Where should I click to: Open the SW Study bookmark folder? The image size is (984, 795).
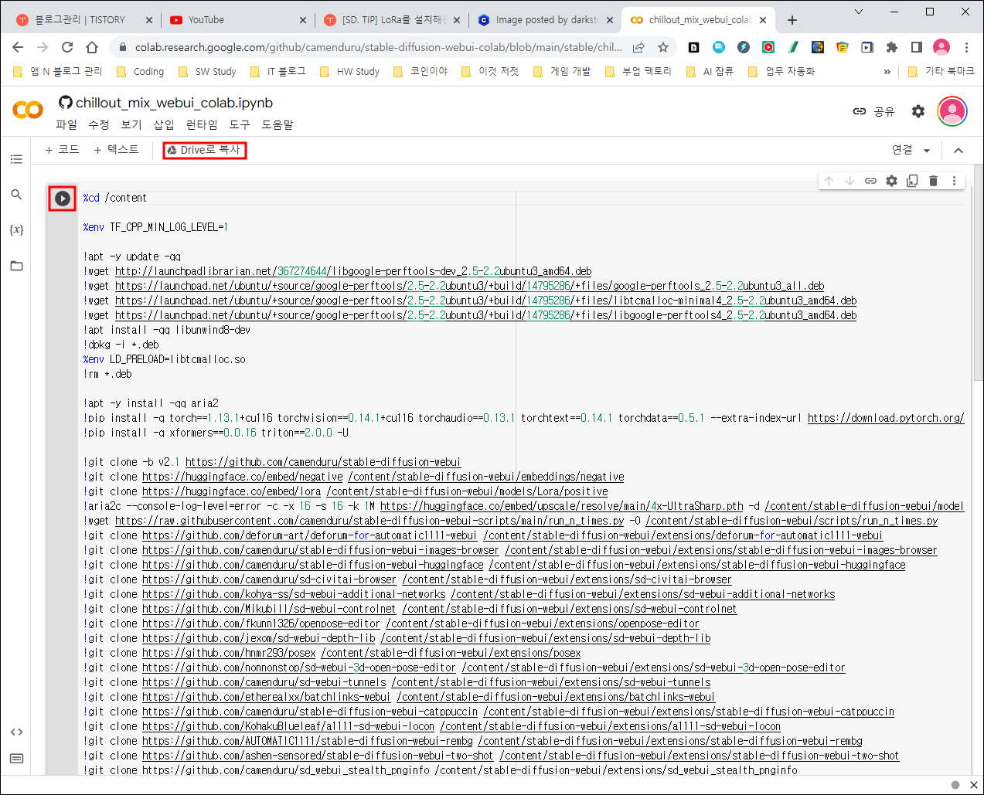coord(207,71)
